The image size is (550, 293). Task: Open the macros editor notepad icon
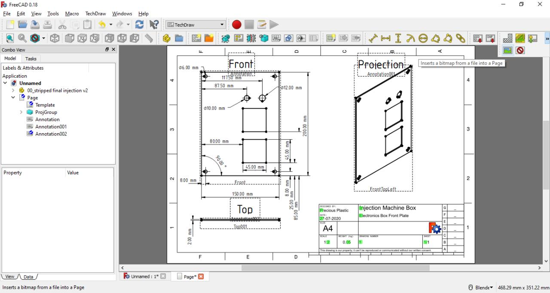coord(261,25)
